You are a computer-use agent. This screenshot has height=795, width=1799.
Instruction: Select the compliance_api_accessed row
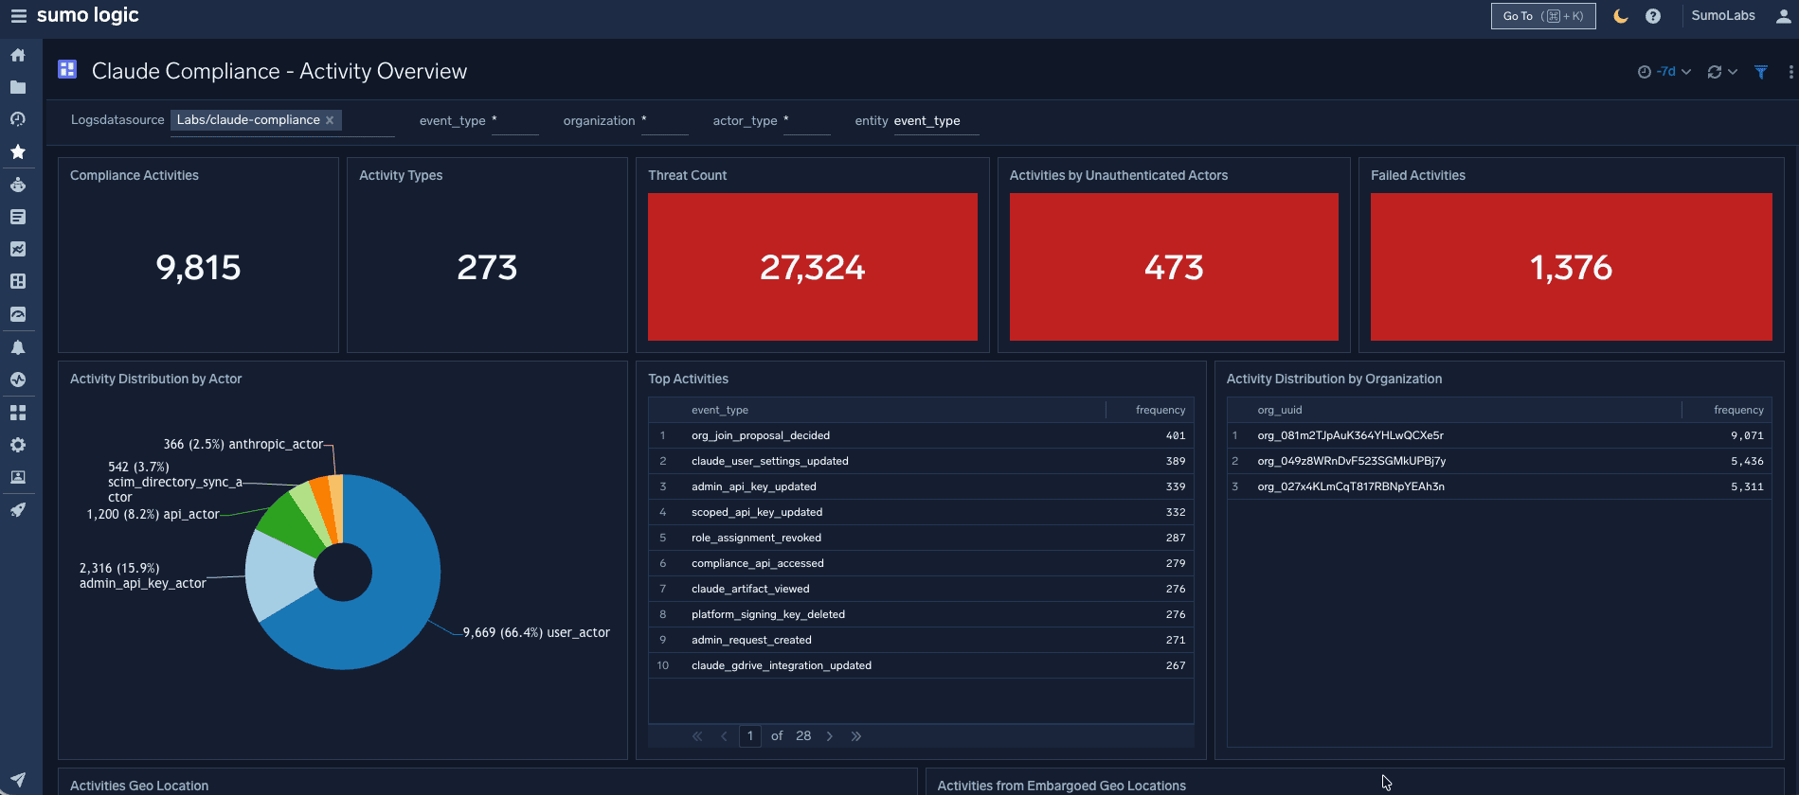pos(921,563)
